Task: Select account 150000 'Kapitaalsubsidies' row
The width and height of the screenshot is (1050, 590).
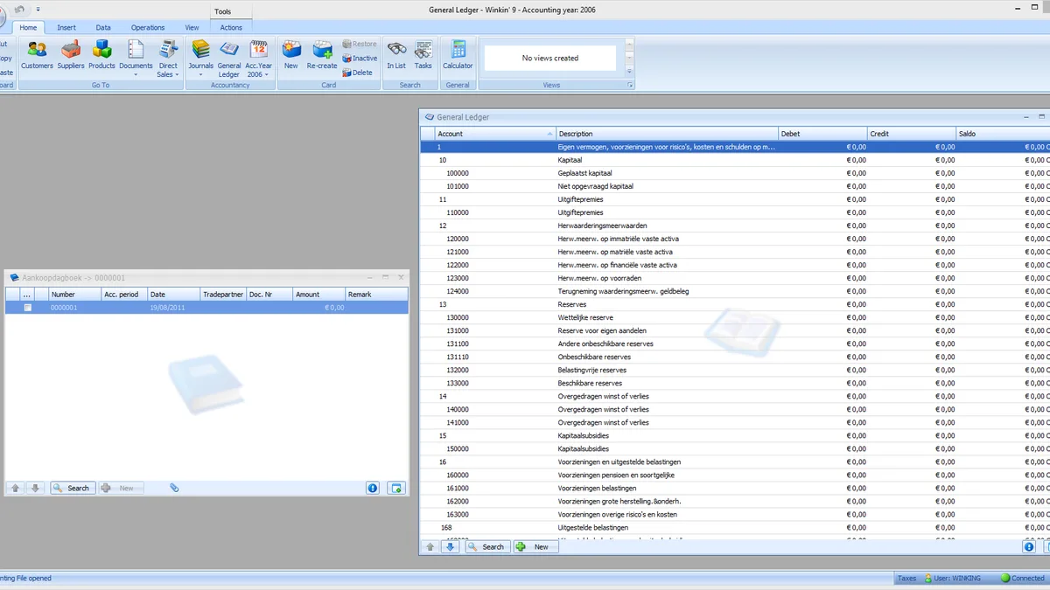Action: pyautogui.click(x=735, y=448)
